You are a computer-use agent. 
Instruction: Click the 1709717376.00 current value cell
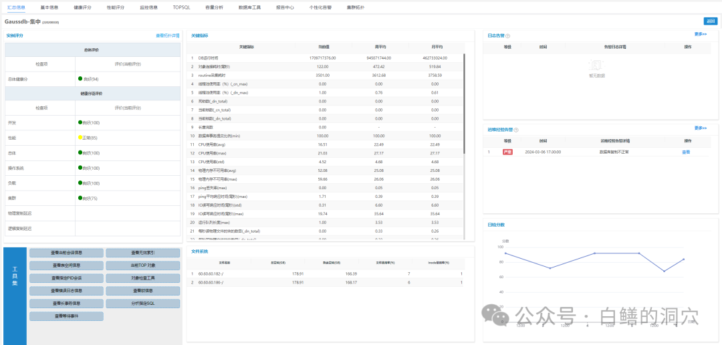click(323, 58)
